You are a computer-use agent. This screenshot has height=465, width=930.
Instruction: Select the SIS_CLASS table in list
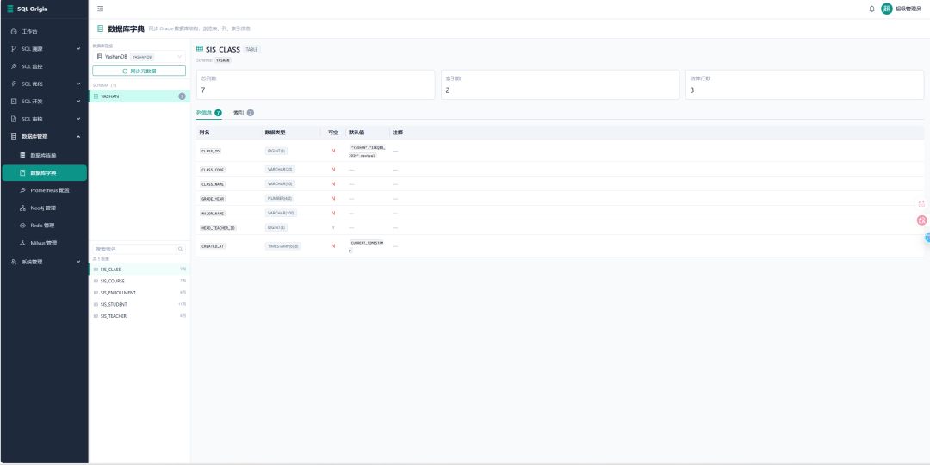coord(139,270)
